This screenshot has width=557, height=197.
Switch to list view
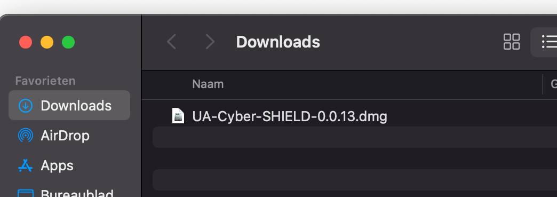(x=549, y=42)
